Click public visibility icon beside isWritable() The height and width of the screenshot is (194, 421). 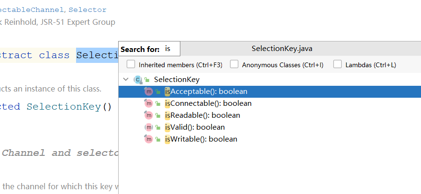click(158, 139)
